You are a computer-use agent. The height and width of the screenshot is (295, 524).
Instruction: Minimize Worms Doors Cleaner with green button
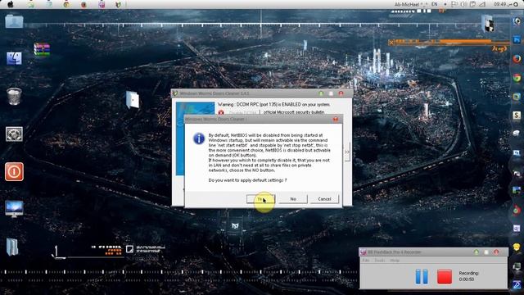tap(321, 93)
